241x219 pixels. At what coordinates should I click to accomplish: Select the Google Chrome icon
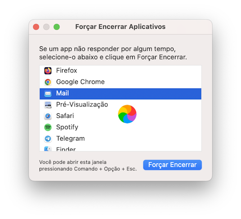click(48, 82)
